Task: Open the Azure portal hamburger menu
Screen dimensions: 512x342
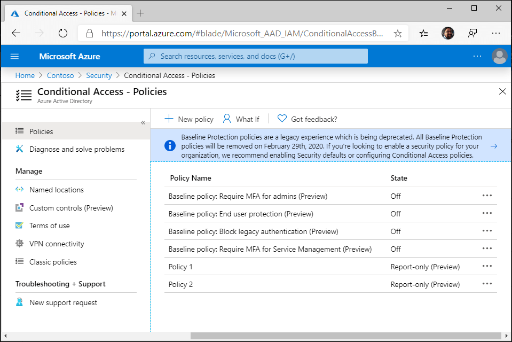Action: [x=14, y=56]
